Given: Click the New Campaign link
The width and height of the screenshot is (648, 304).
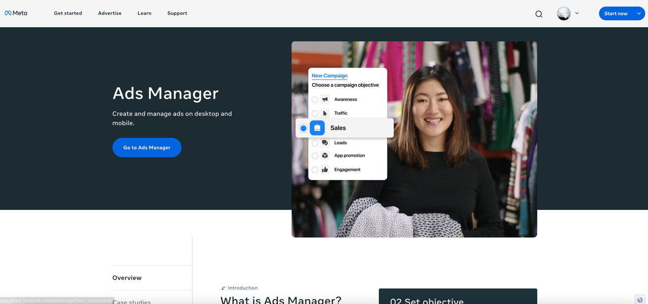Looking at the screenshot, I should (330, 76).
